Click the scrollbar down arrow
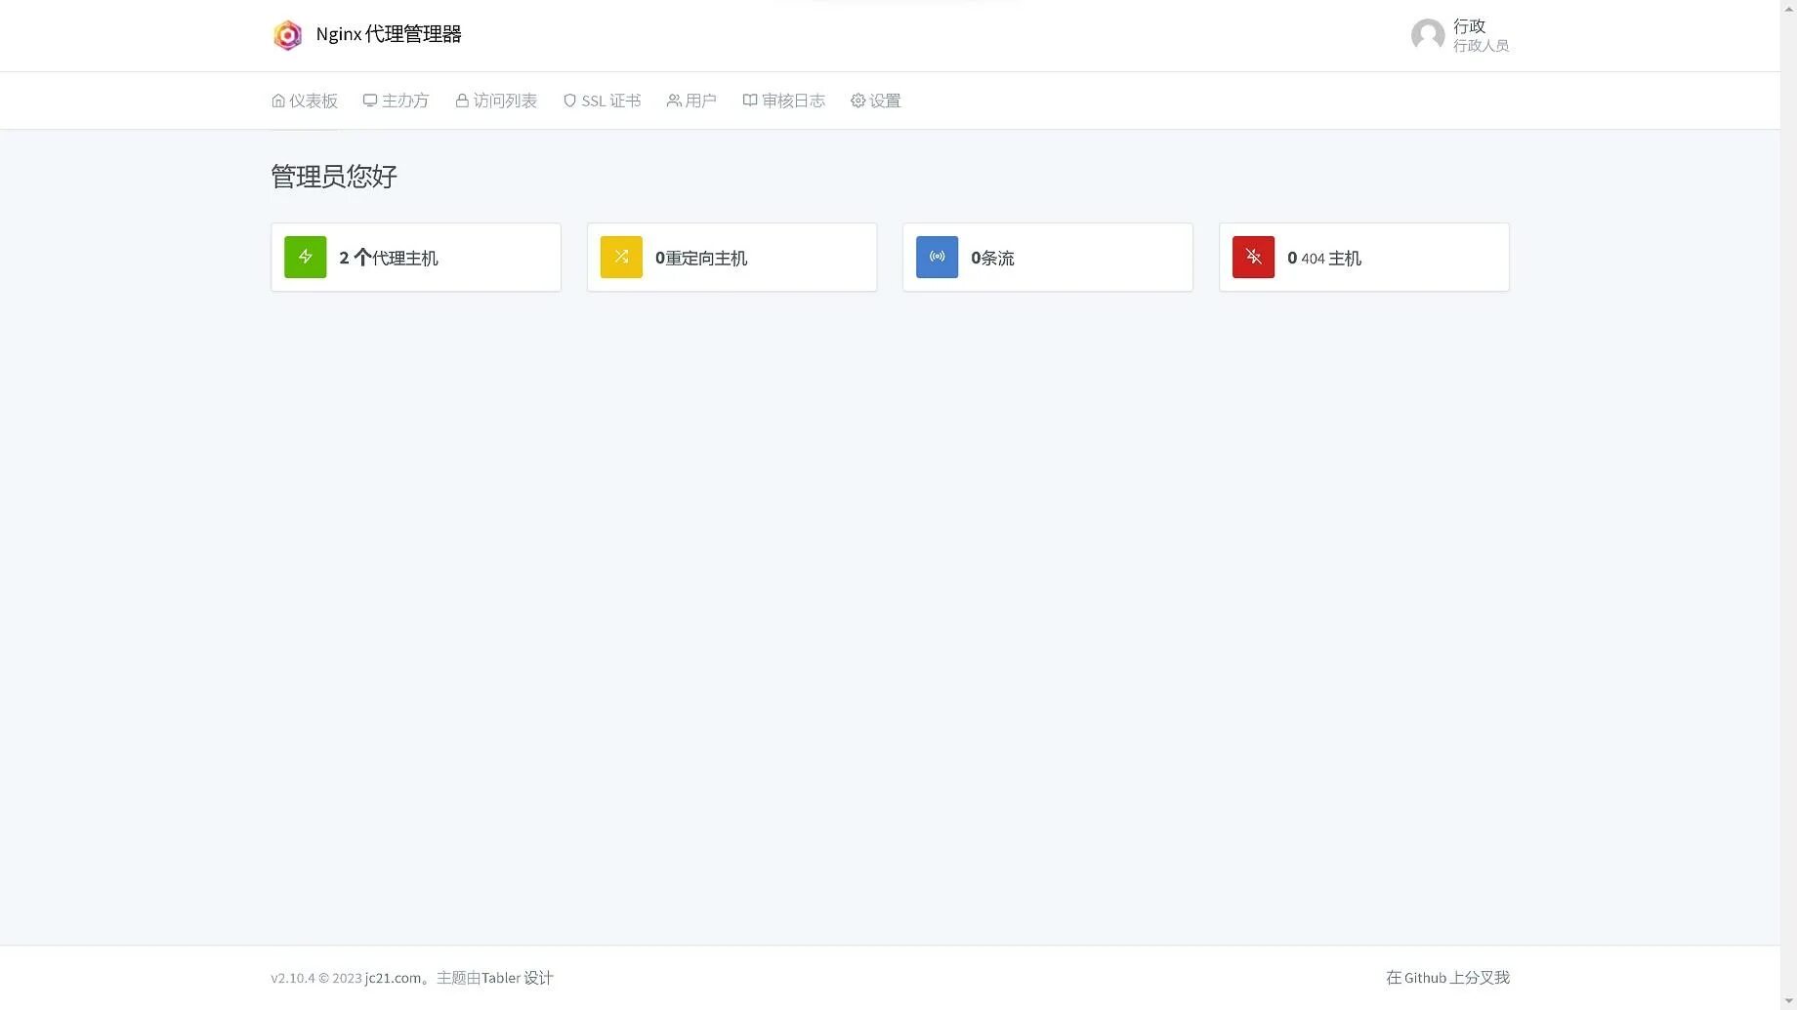The width and height of the screenshot is (1797, 1010). [1788, 1000]
